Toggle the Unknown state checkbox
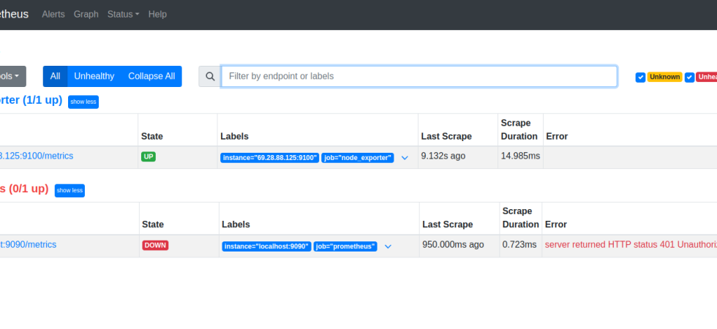 point(640,77)
